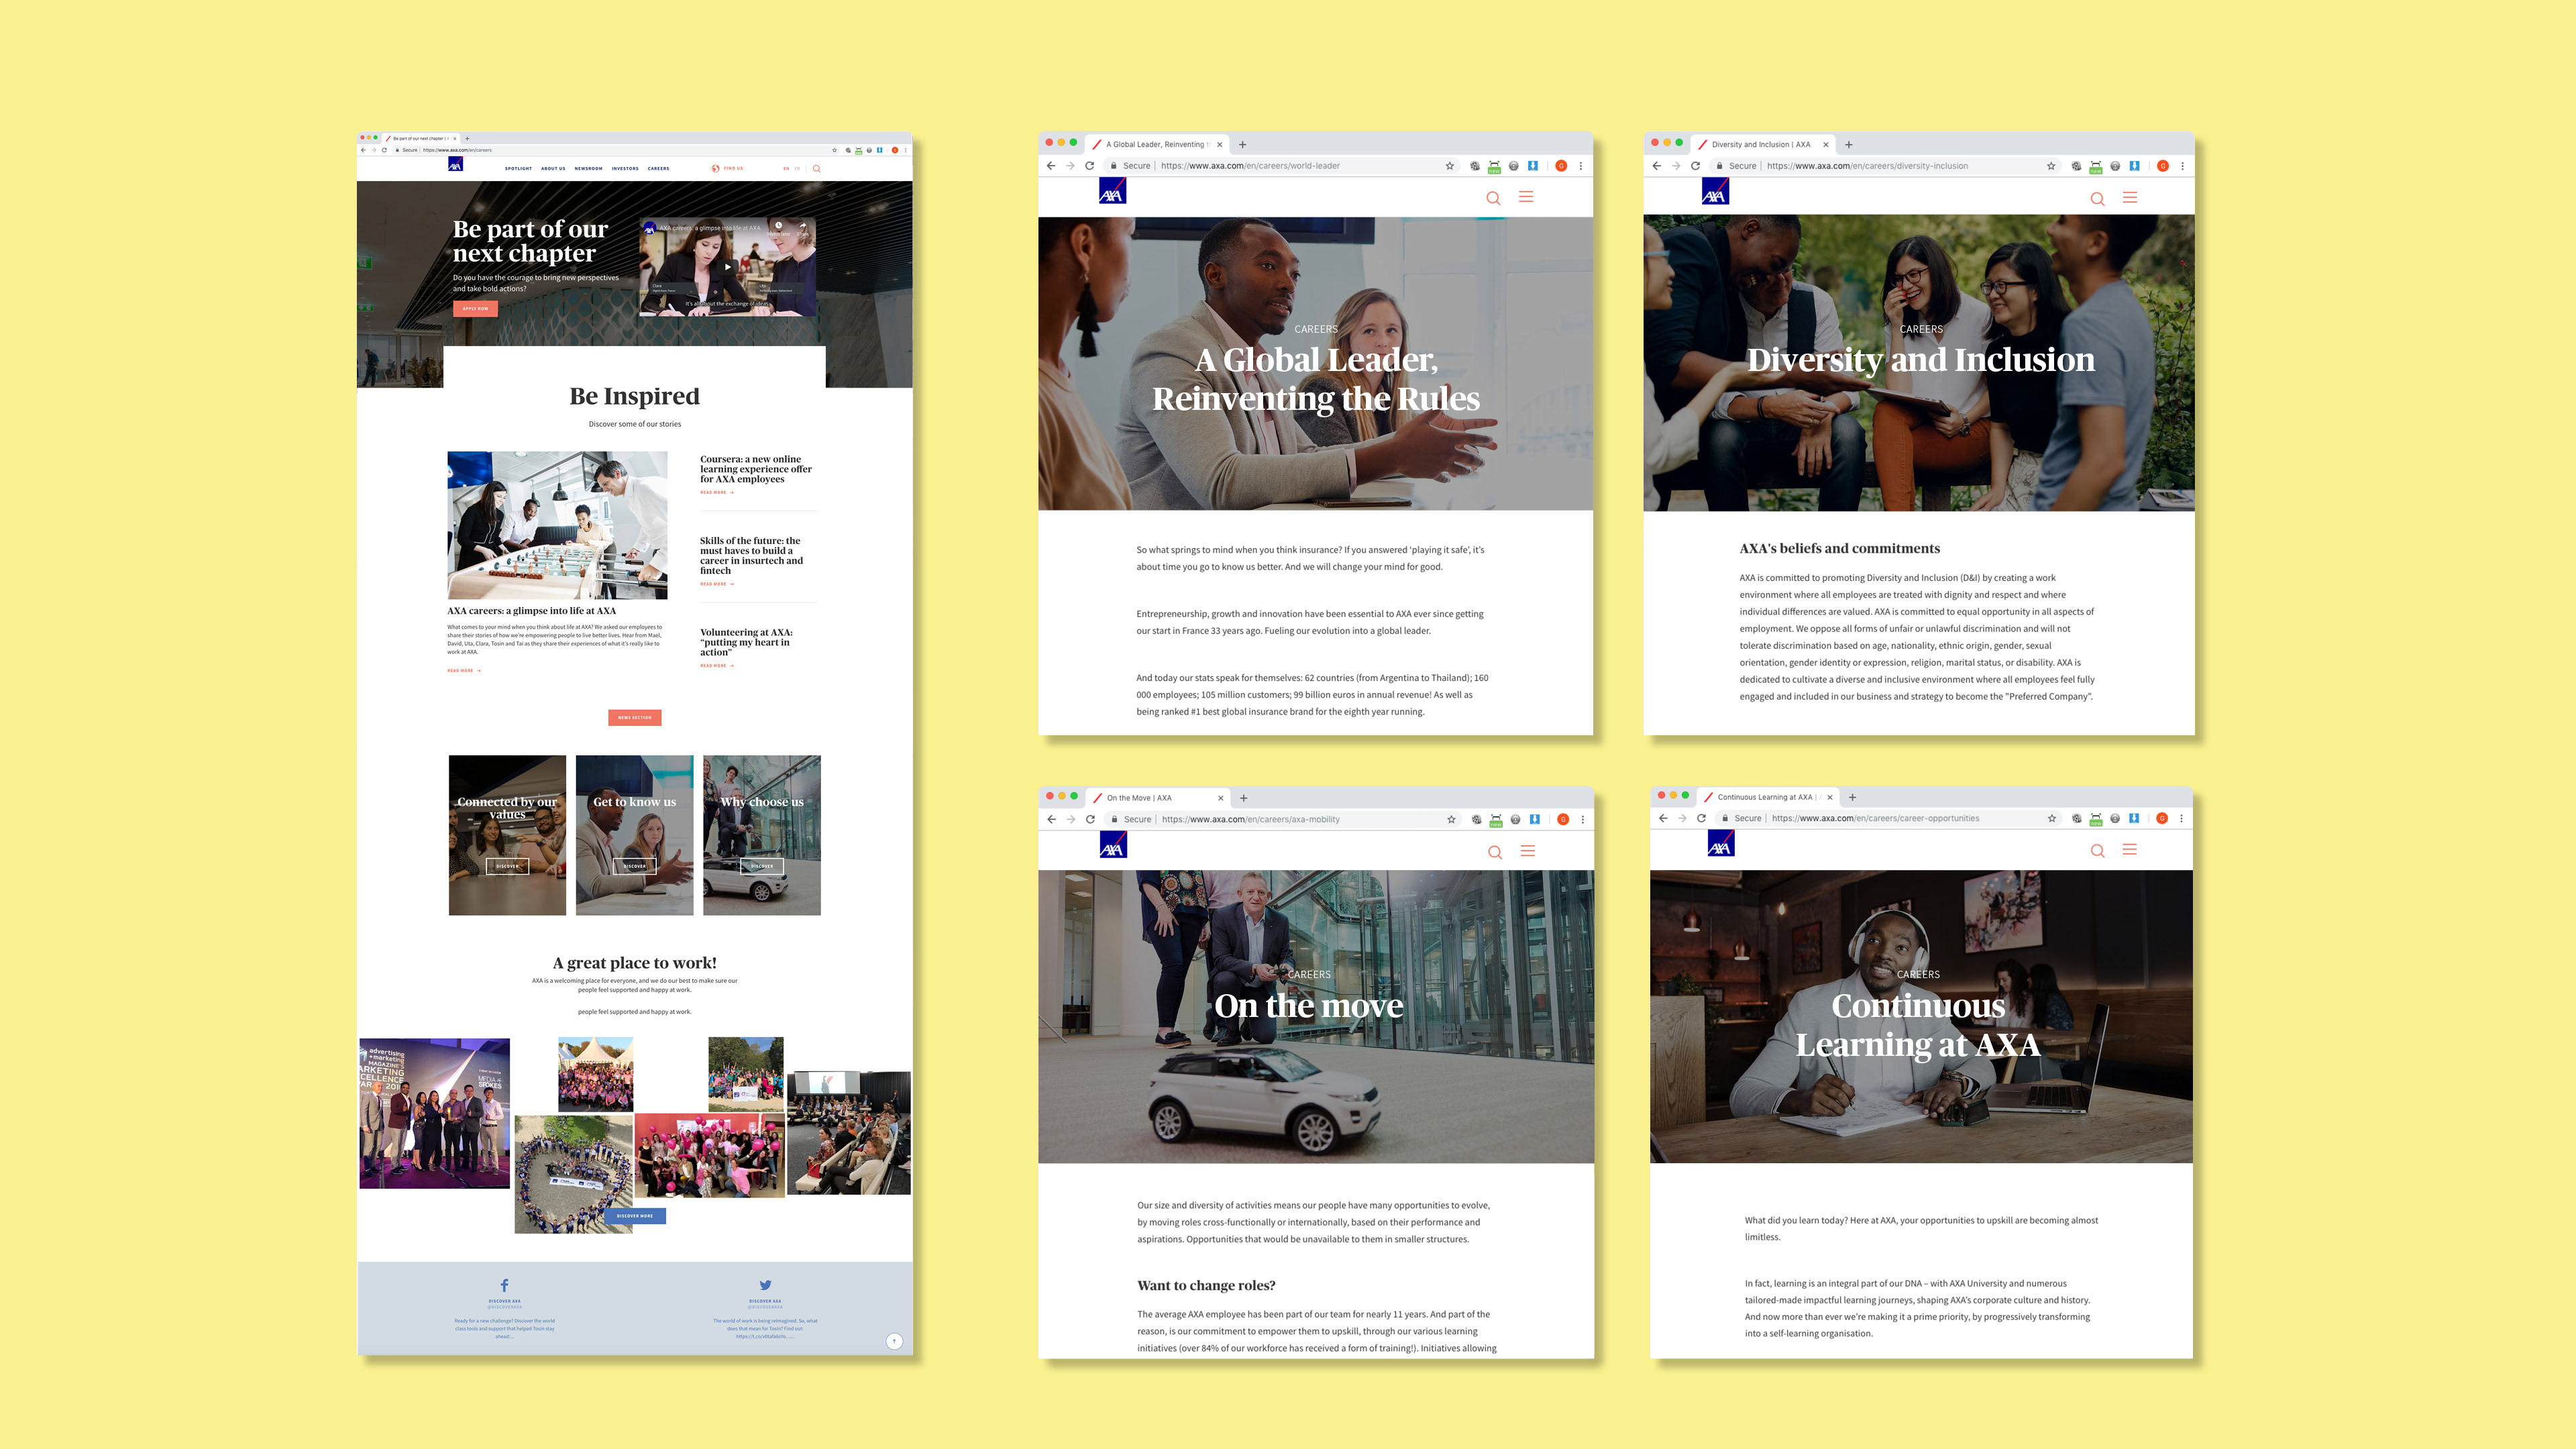Open the hamburger menu in the Diversity window
This screenshot has height=1449, width=2576.
[x=2130, y=198]
